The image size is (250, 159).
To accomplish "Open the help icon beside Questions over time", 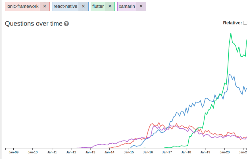I will pos(66,24).
